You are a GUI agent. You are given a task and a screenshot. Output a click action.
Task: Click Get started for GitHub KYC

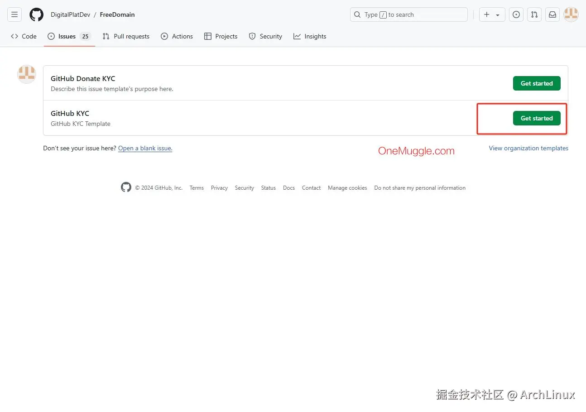click(x=537, y=118)
